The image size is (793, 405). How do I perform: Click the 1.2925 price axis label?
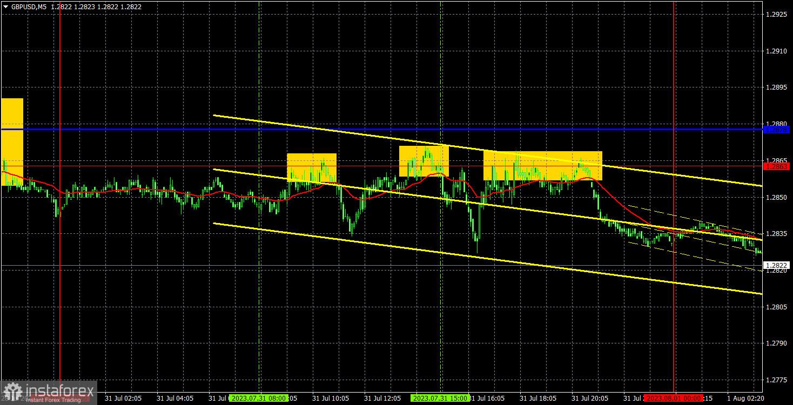coord(776,15)
